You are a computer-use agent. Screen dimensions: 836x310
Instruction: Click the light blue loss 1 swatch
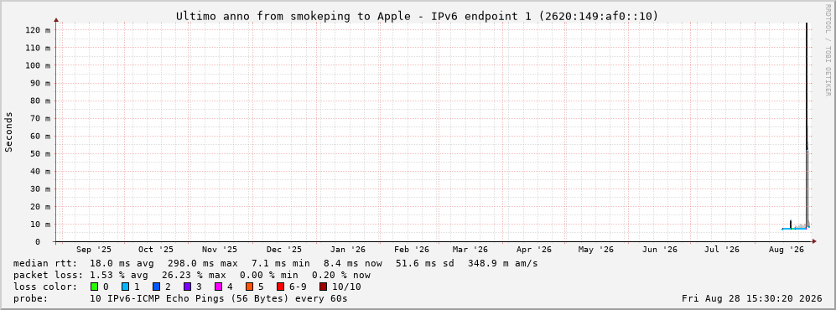coord(125,287)
